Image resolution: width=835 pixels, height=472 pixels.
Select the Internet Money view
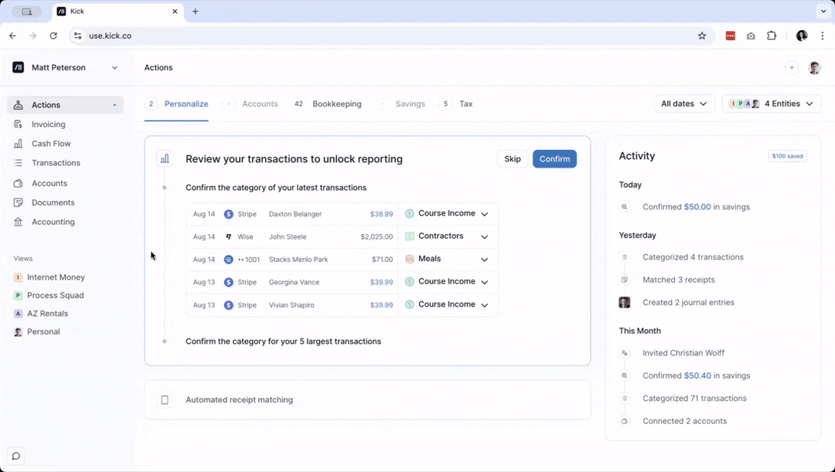point(56,277)
